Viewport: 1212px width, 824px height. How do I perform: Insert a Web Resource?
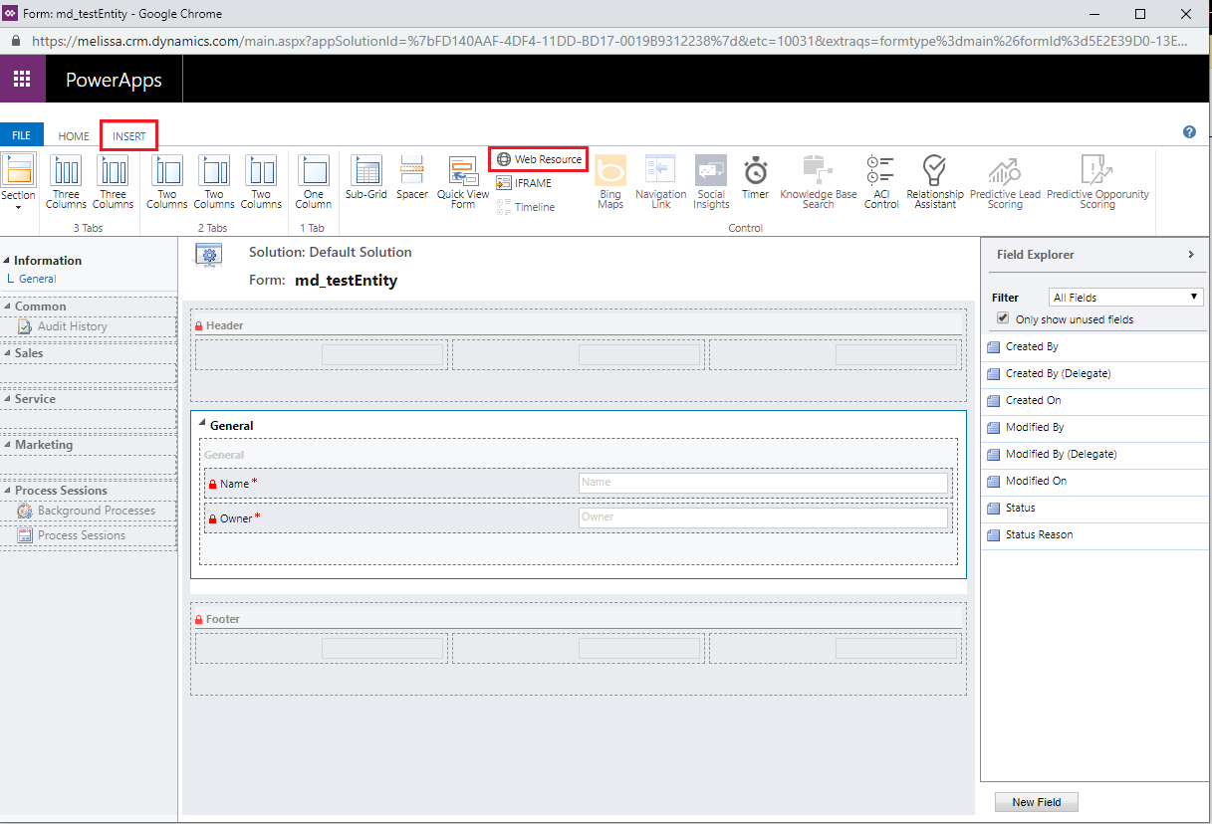coord(539,159)
